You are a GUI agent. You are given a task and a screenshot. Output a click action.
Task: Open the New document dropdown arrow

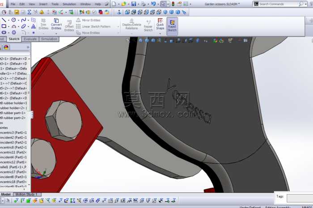118,4
